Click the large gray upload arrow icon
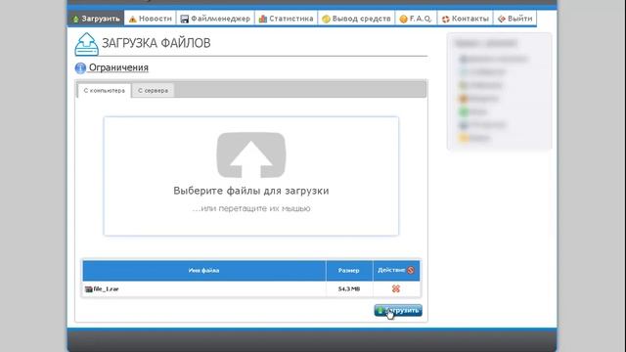The width and height of the screenshot is (626, 352). pyautogui.click(x=251, y=154)
